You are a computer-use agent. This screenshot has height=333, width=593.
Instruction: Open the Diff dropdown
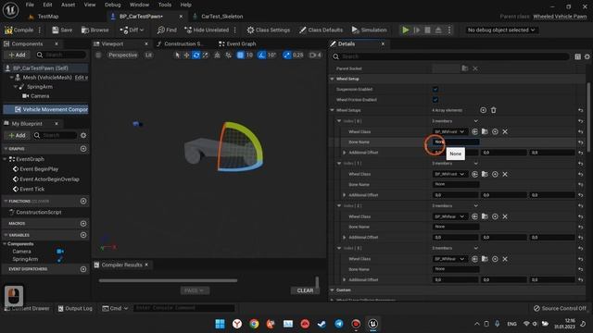click(x=132, y=30)
